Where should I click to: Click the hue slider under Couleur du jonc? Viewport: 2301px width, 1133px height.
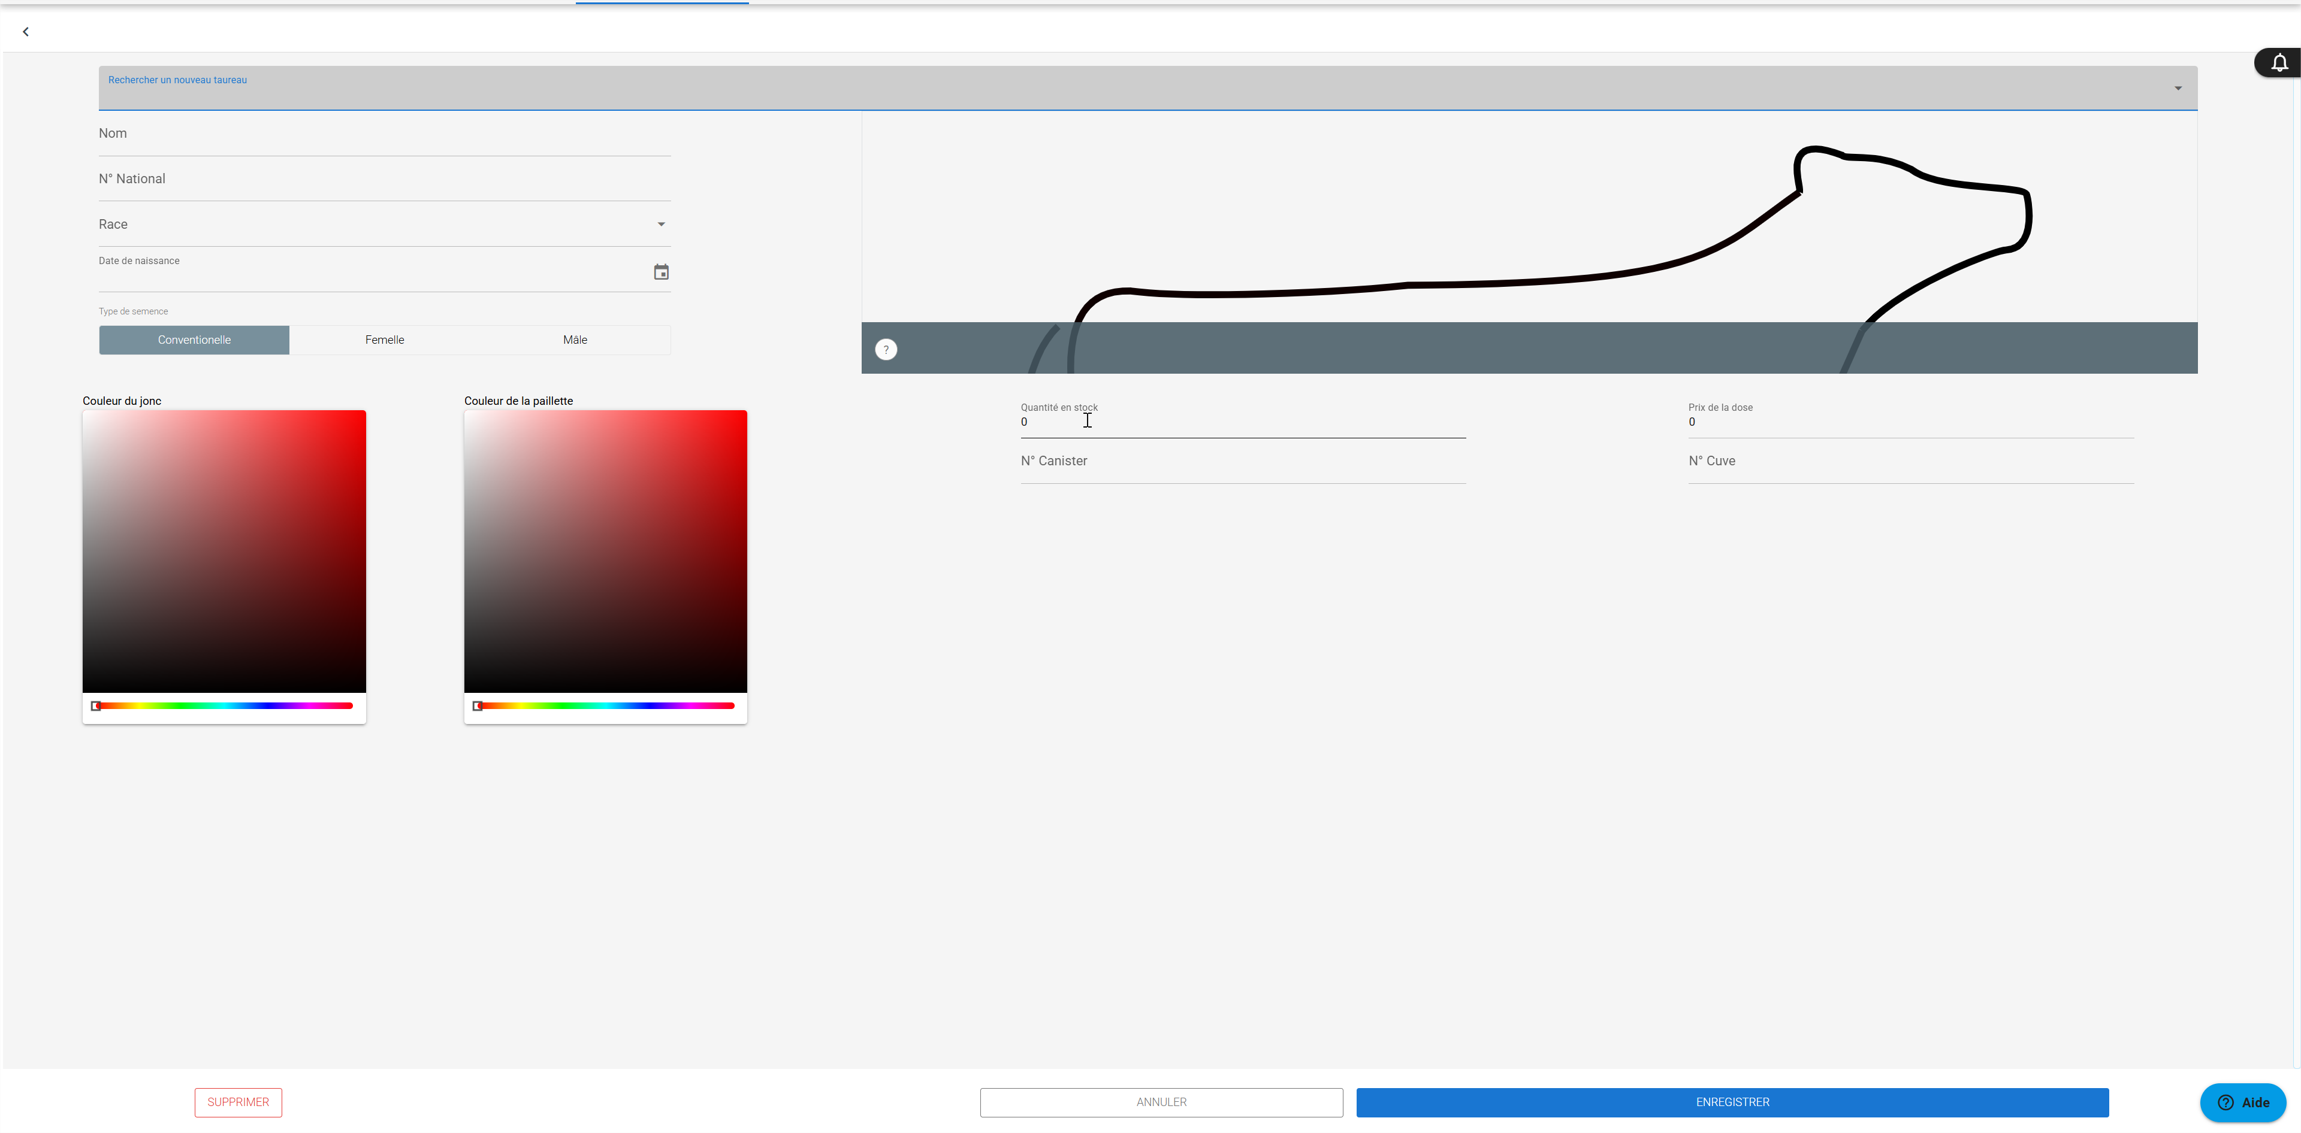(224, 706)
